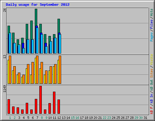Click day '17' on the x-axis
This screenshot has height=121, width=155.
[x=82, y=118]
